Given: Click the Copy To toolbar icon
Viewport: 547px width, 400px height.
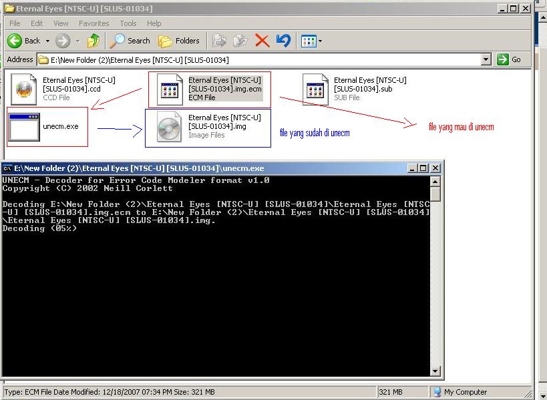Looking at the screenshot, I should pyautogui.click(x=240, y=41).
